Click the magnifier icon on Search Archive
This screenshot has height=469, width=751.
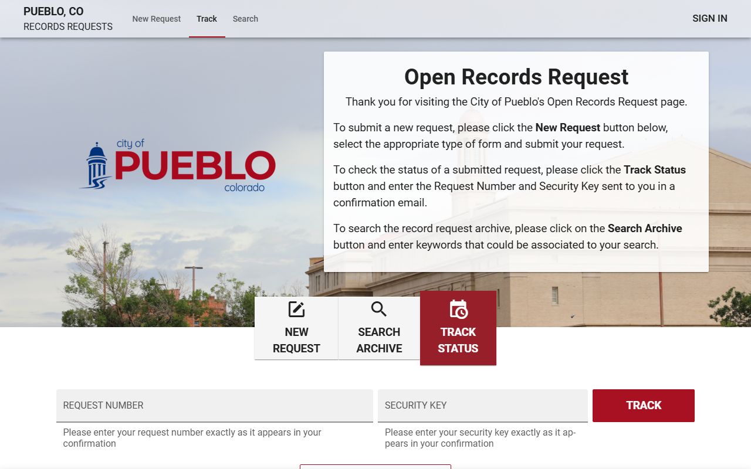coord(379,309)
